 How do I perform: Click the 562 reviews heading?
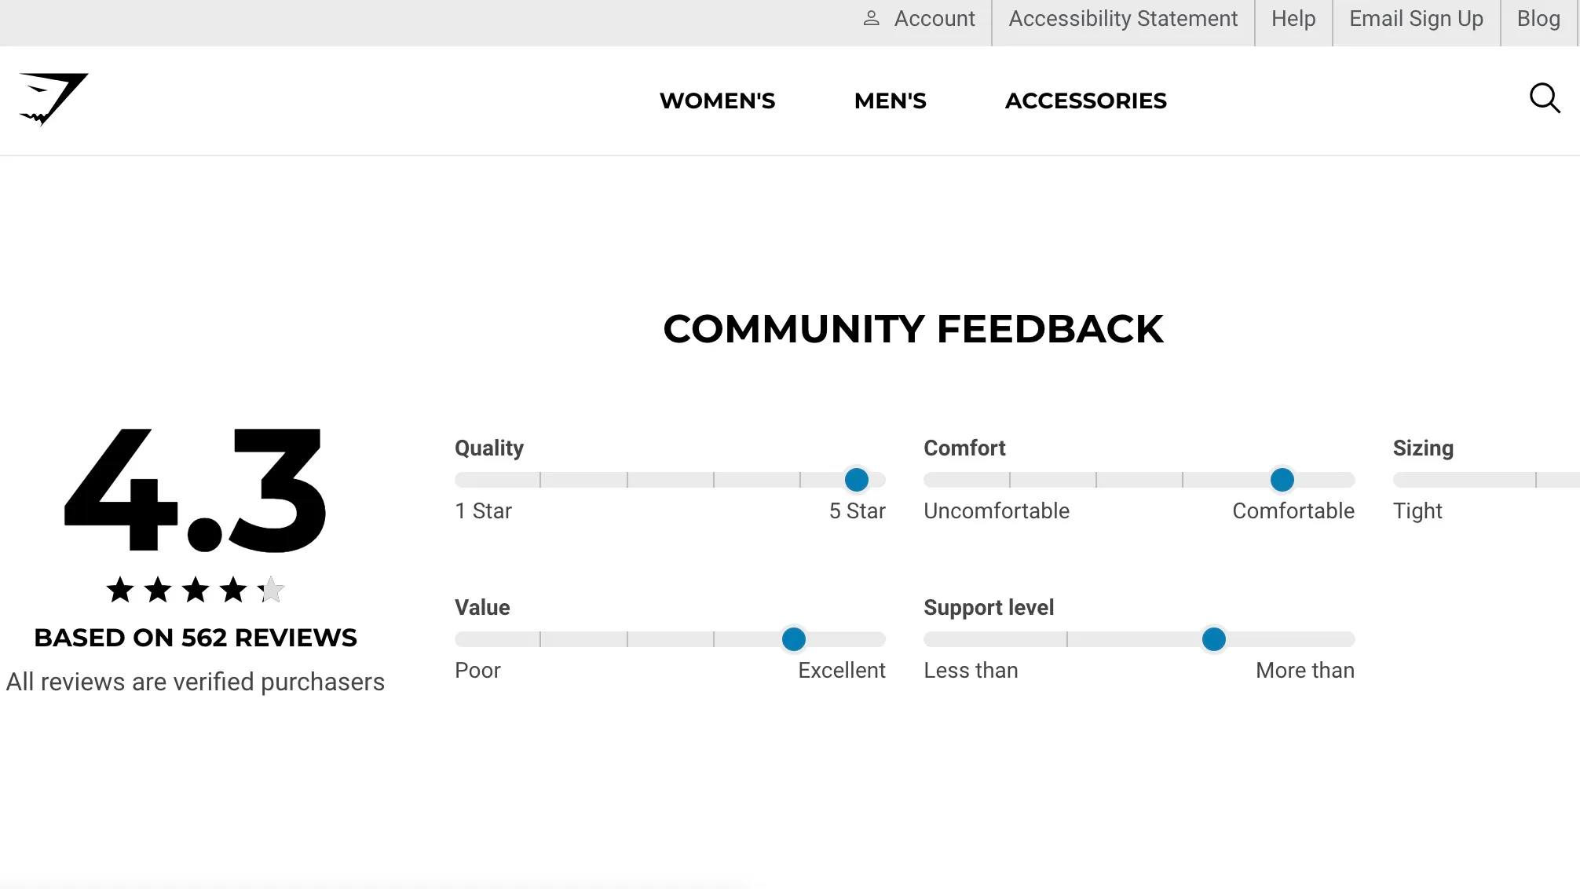click(196, 638)
